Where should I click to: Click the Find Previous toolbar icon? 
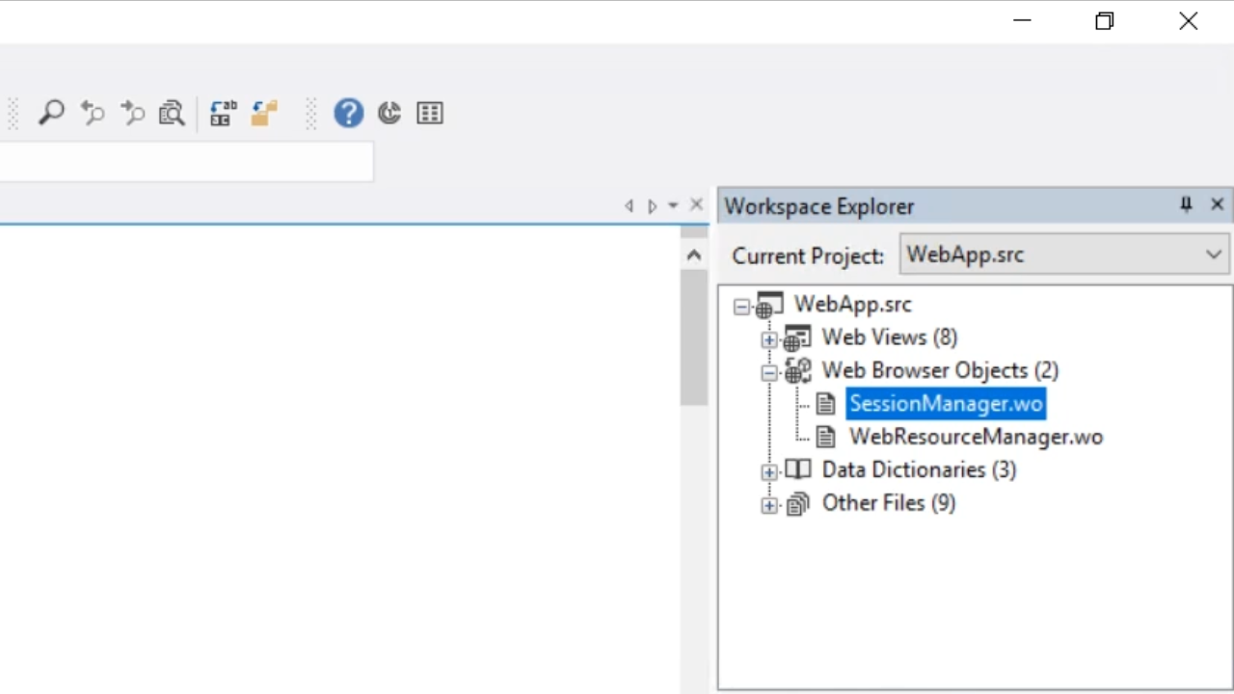tap(93, 113)
